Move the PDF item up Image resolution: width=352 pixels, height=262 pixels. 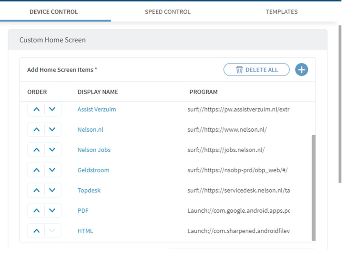point(36,210)
